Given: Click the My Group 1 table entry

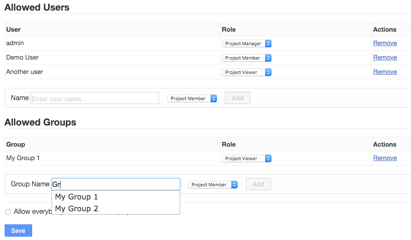Looking at the screenshot, I should tap(23, 158).
